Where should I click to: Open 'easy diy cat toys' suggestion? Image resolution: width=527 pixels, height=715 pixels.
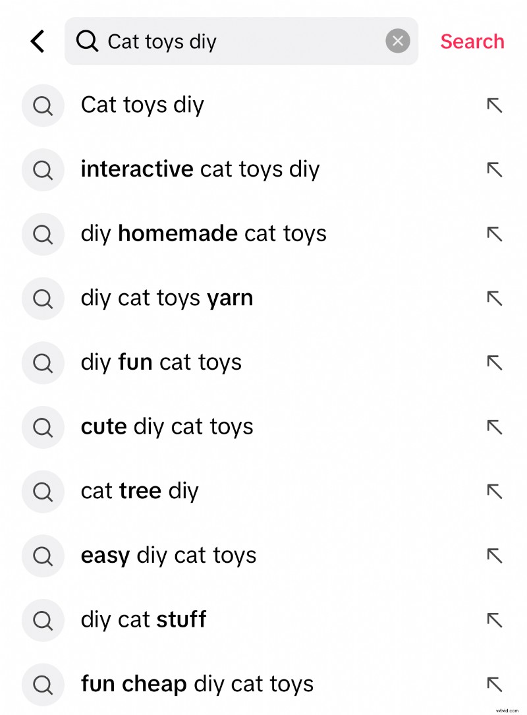(168, 556)
